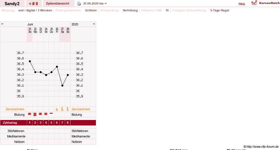Click the S mucus symbol on cycle day 6
This screenshot has width=280, height=150.
(x=57, y=110)
